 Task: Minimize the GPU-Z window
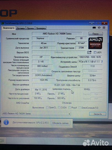92,23
